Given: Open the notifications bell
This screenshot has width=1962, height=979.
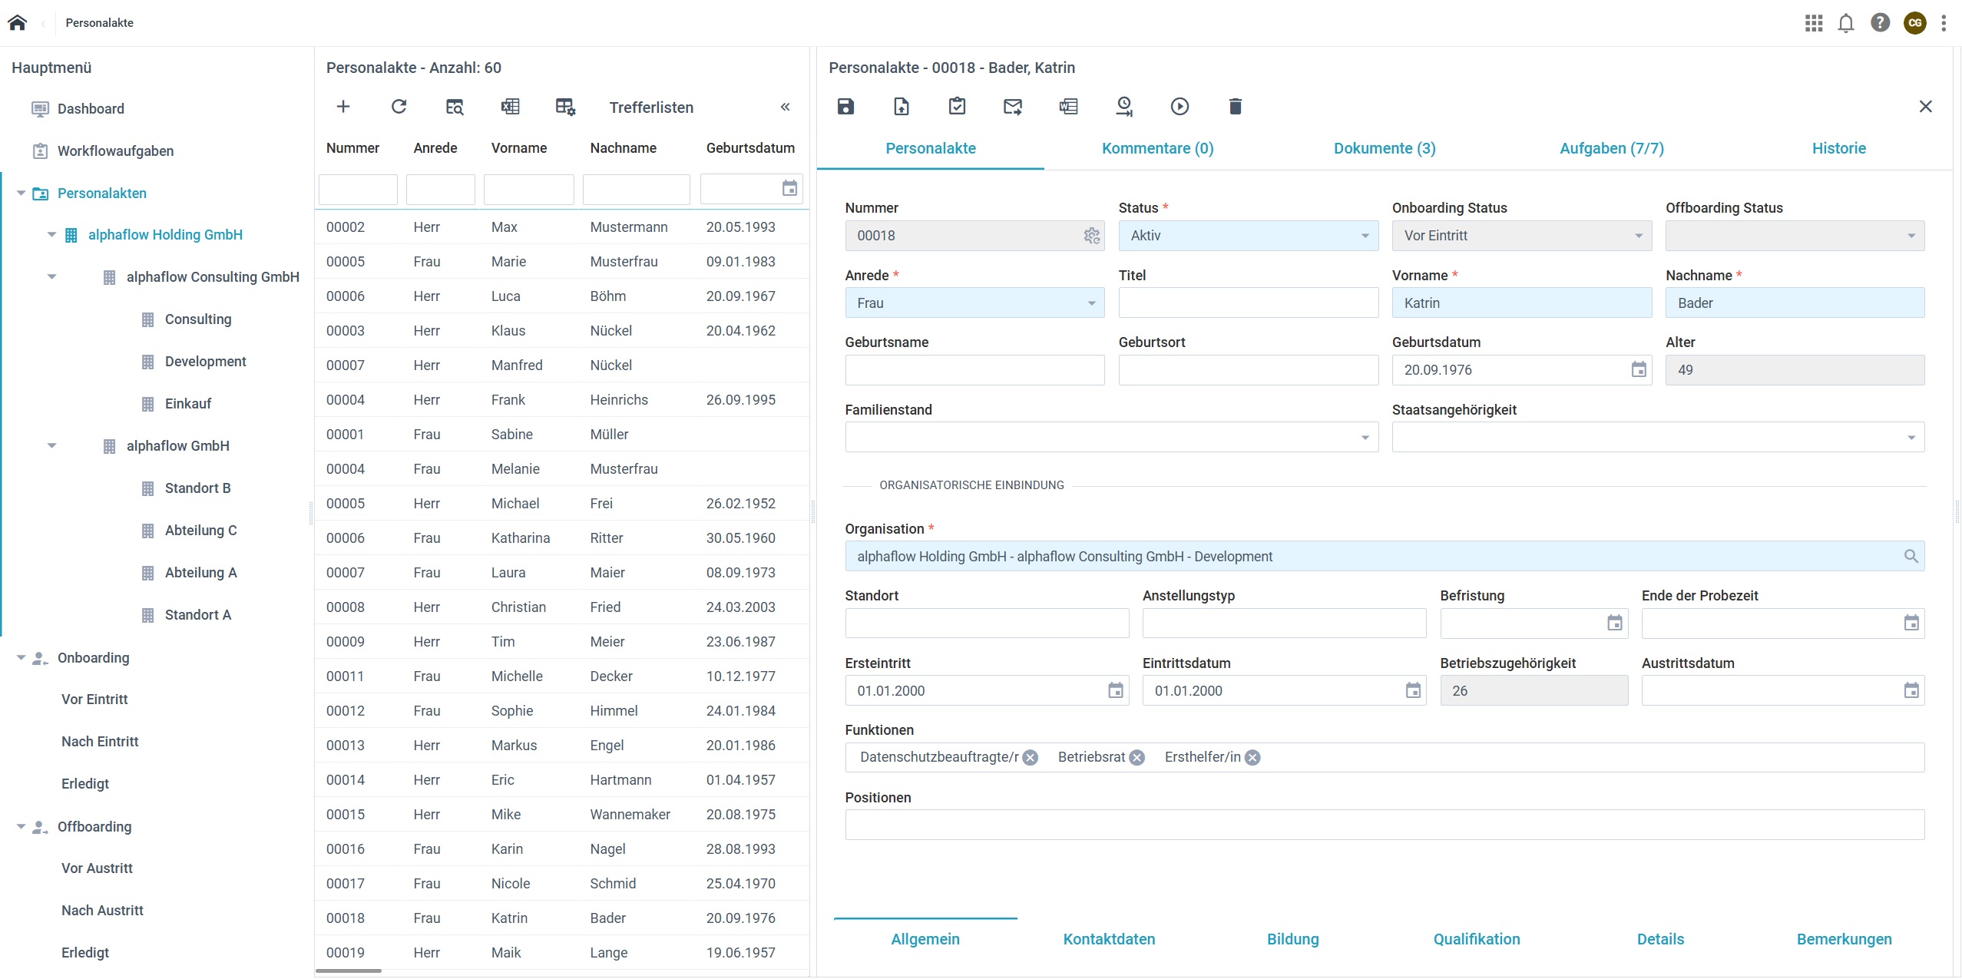Looking at the screenshot, I should [x=1846, y=23].
